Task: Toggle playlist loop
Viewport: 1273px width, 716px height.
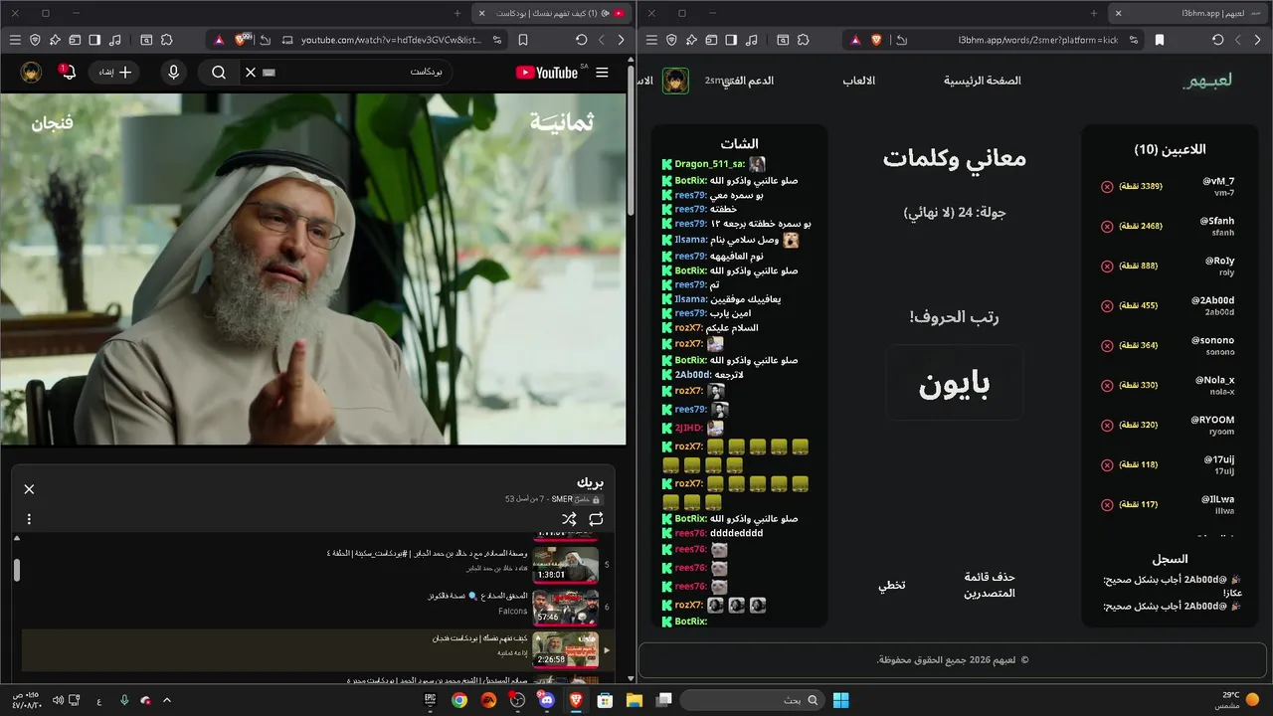Action: point(596,519)
